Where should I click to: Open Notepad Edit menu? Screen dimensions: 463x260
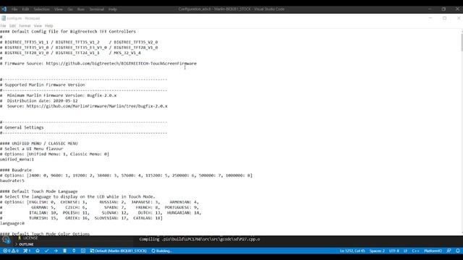click(12, 26)
